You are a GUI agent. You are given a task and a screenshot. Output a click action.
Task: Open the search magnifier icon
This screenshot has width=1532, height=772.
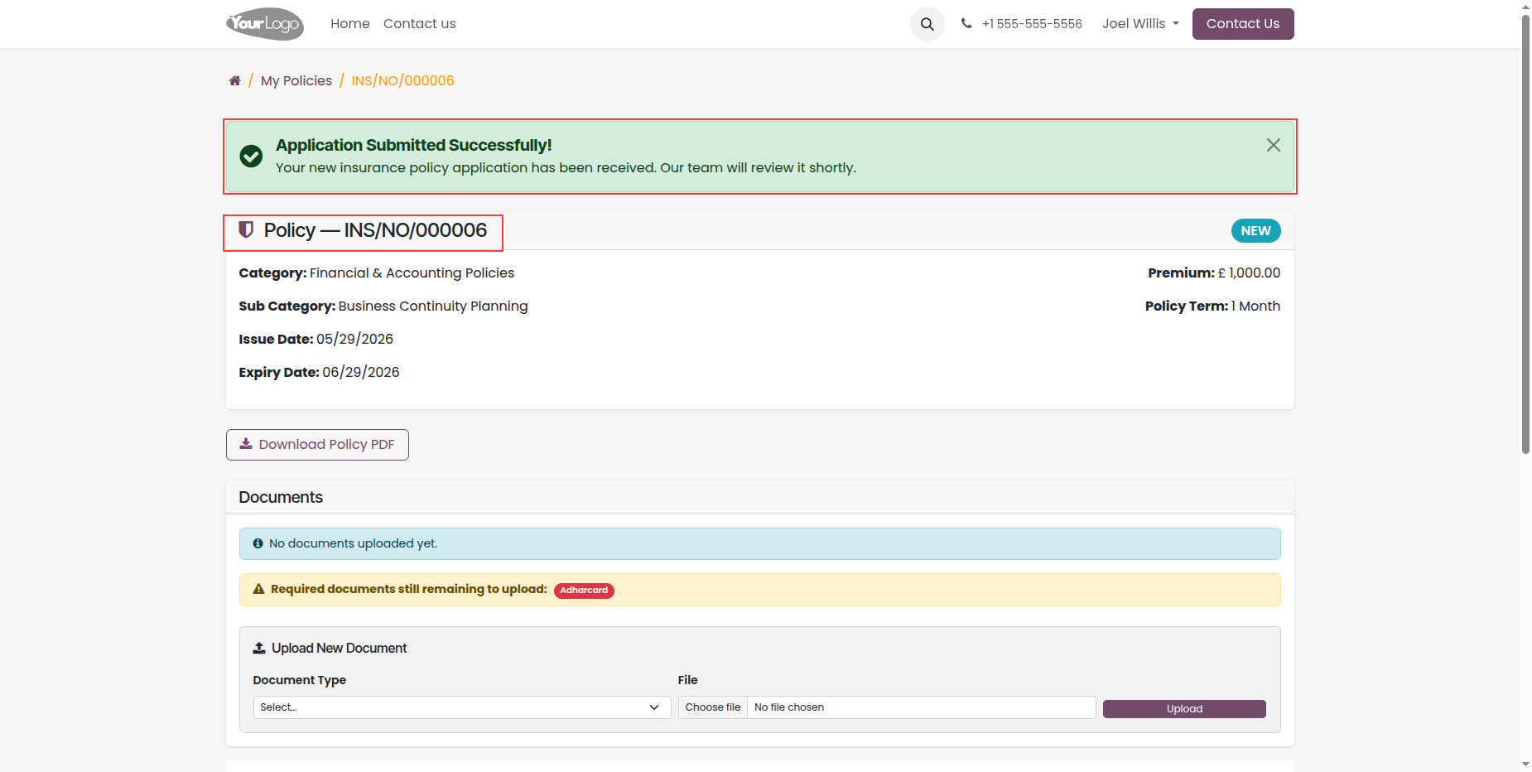[x=927, y=24]
